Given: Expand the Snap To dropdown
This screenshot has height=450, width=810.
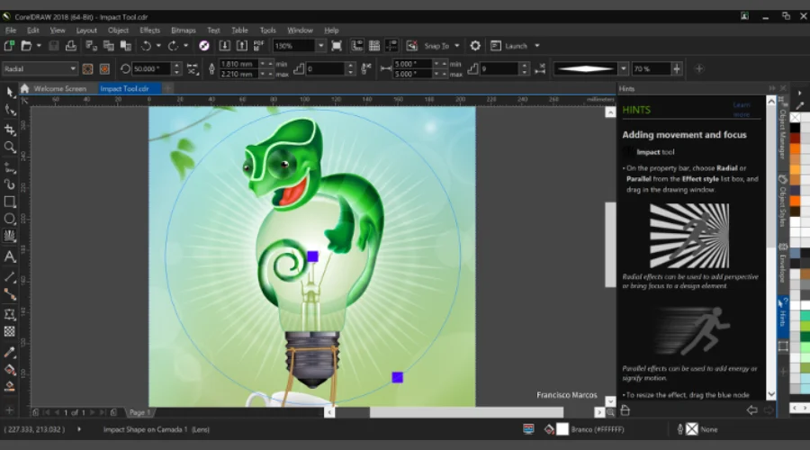Looking at the screenshot, I should [x=456, y=46].
